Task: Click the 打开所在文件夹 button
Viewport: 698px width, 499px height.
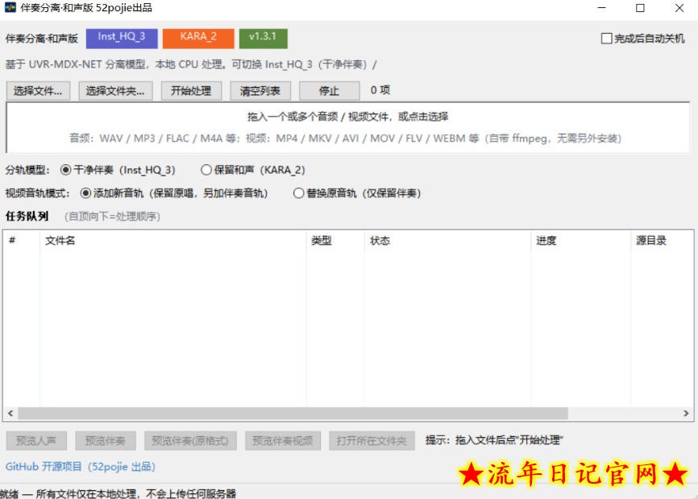Action: point(372,441)
